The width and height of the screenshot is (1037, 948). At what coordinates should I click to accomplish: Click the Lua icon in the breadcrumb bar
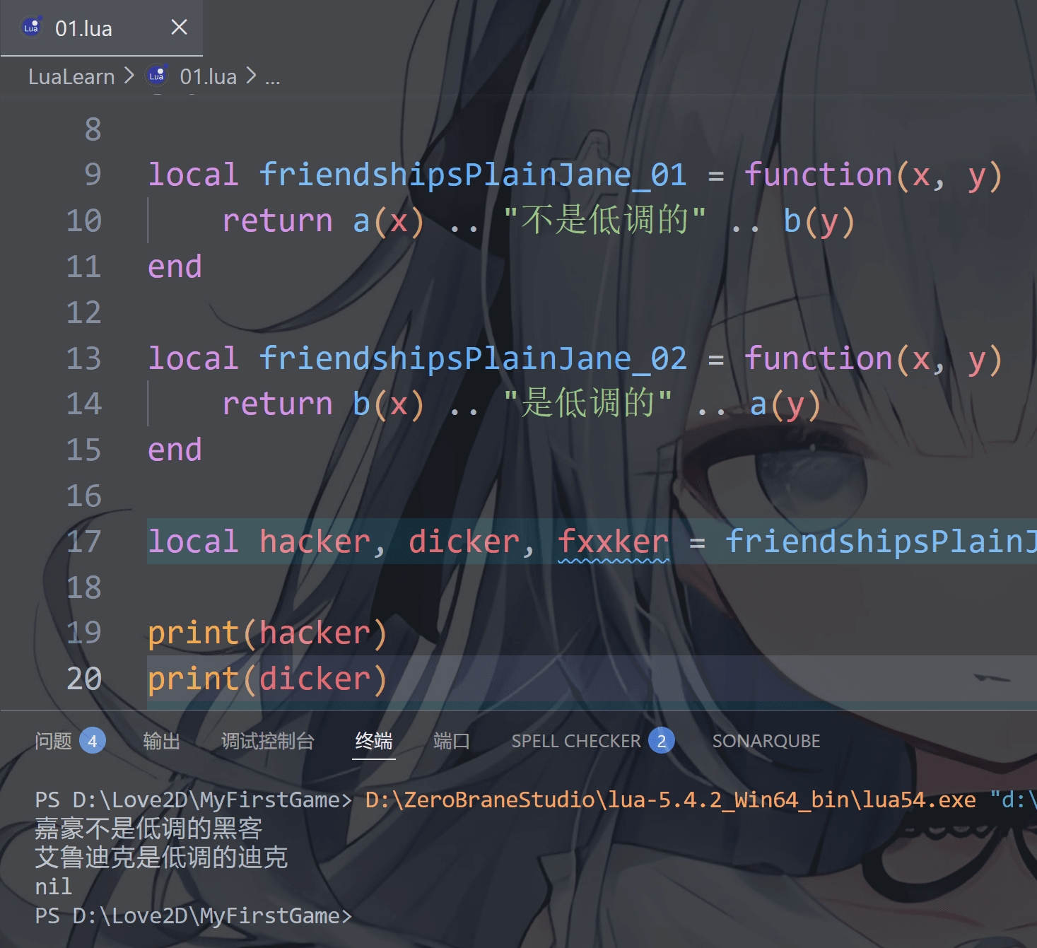157,76
